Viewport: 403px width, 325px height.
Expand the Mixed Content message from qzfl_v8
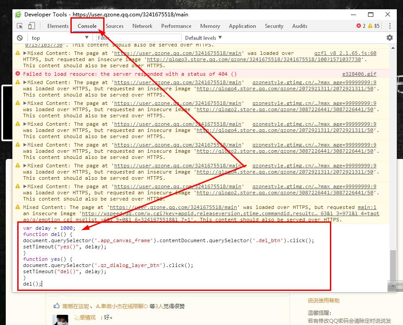25,53
